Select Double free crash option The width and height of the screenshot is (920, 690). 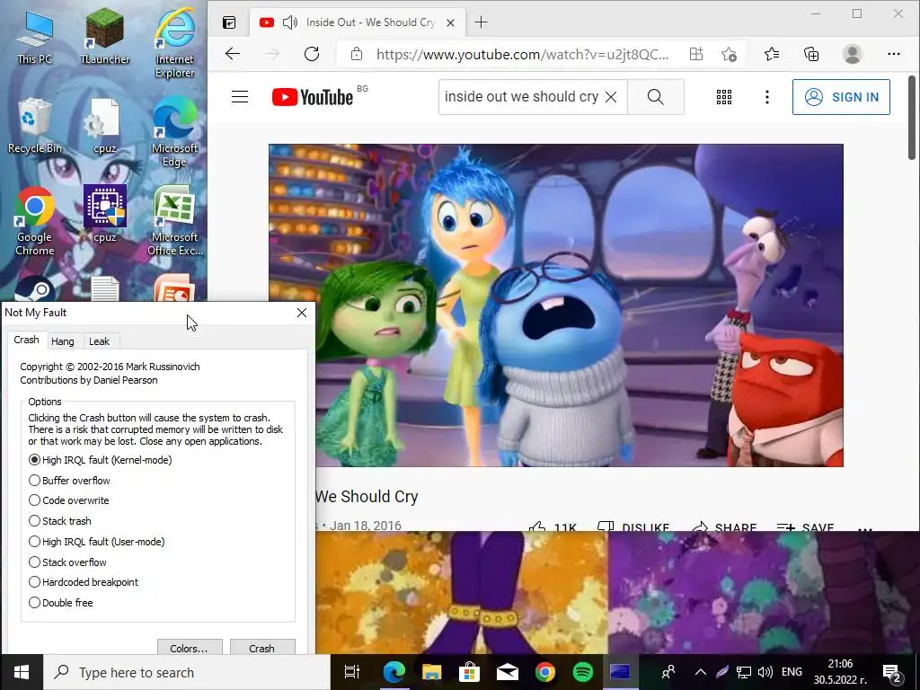tap(61, 603)
